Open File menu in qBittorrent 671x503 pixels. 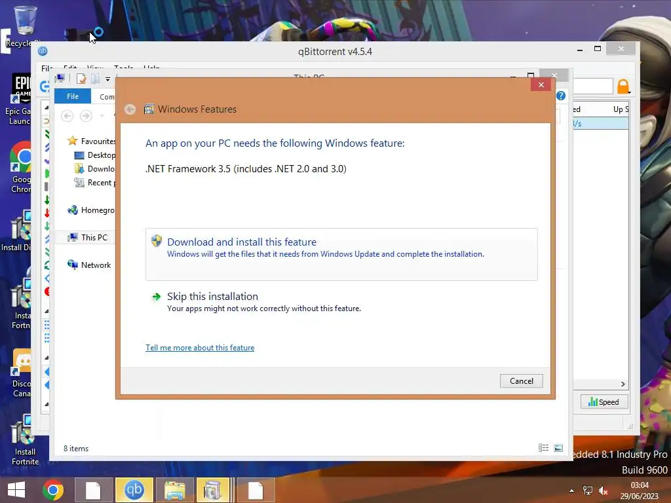(x=47, y=68)
